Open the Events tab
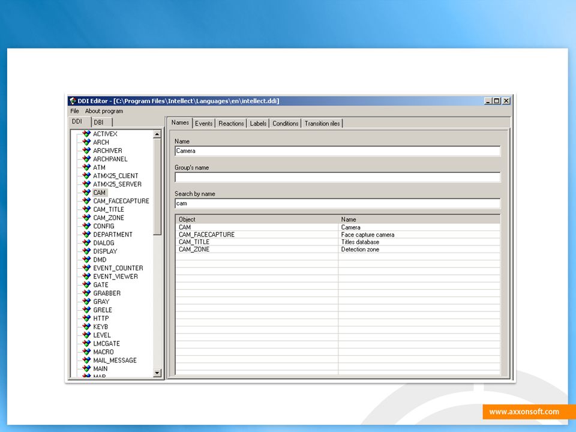 (204, 124)
